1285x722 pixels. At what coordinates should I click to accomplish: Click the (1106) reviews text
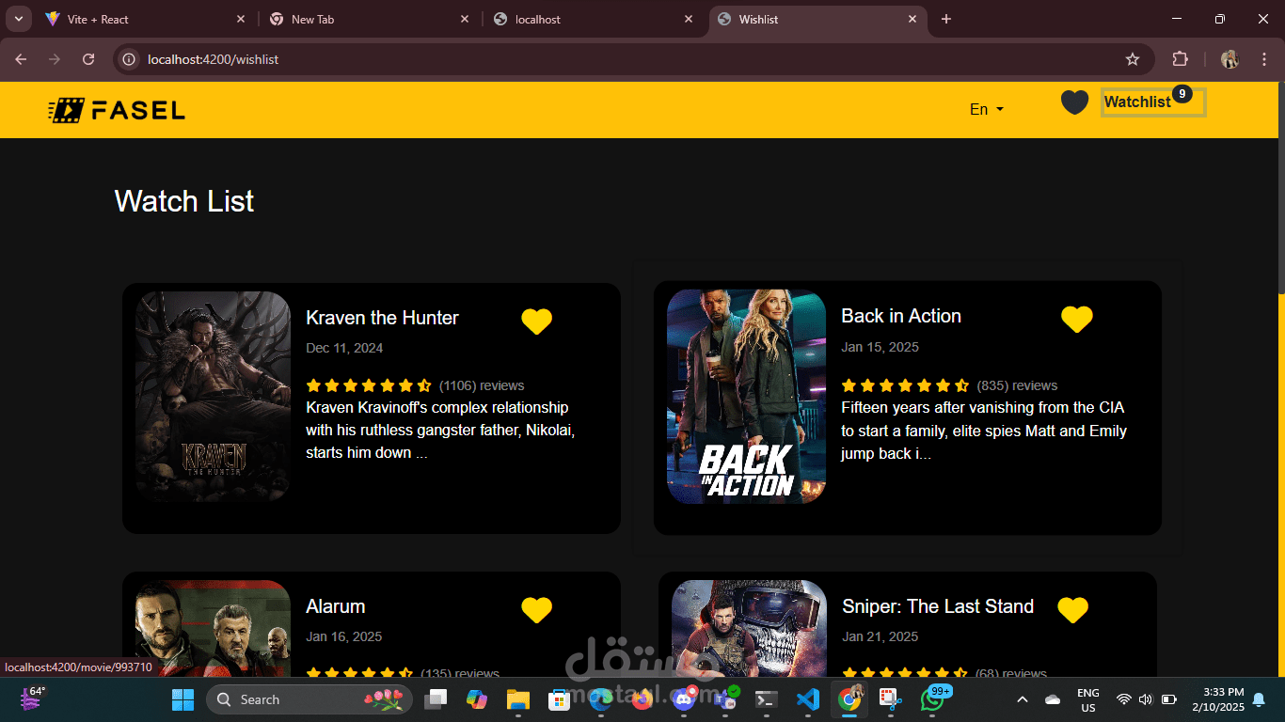[482, 385]
